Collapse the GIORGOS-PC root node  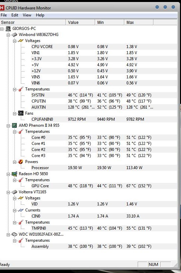[2, 29]
